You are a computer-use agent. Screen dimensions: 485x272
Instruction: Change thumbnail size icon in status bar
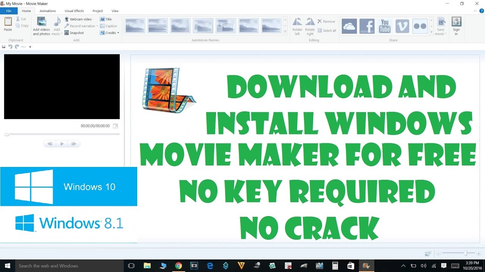click(x=428, y=253)
